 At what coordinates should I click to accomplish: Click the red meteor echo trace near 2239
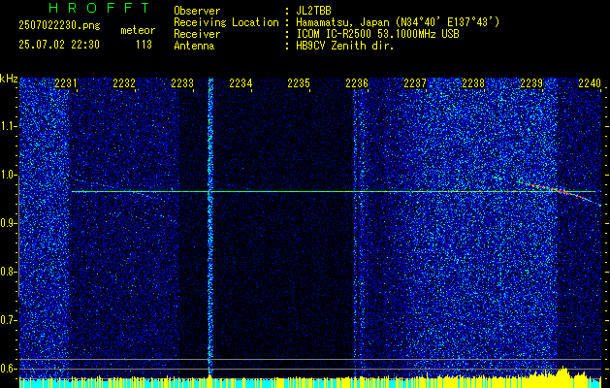coord(561,191)
